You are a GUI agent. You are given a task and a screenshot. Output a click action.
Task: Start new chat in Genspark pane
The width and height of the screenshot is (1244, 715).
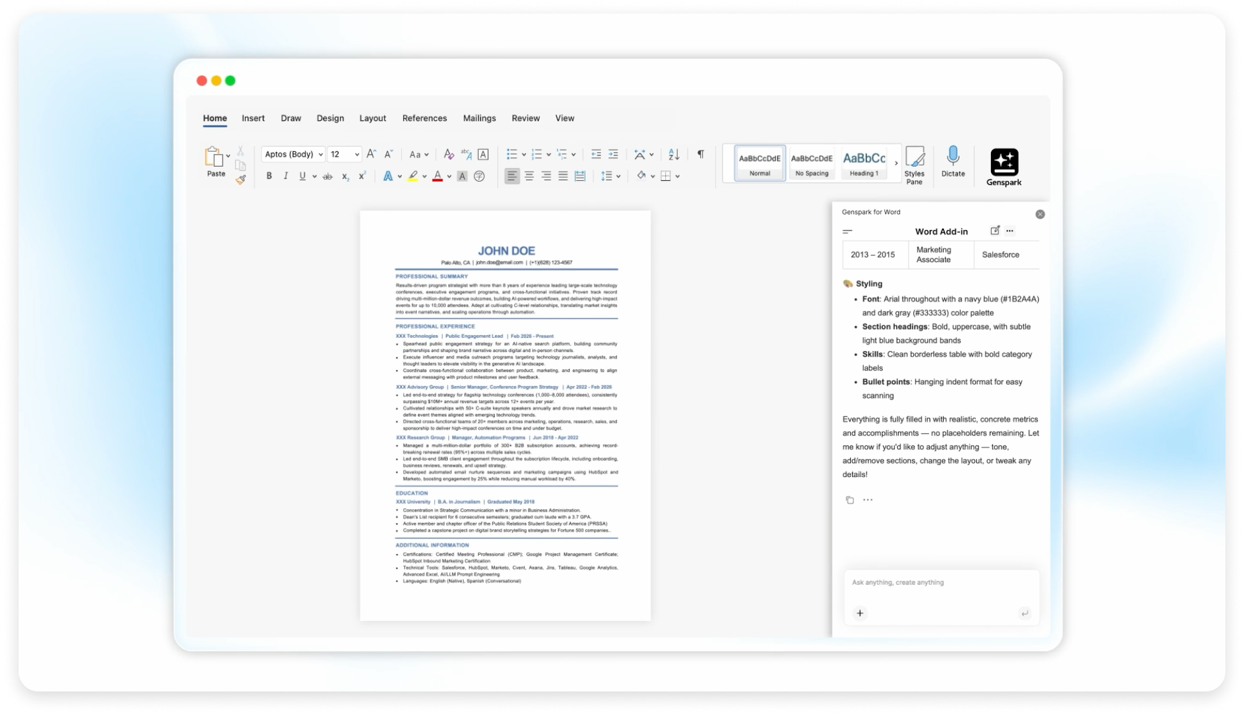[x=995, y=230]
